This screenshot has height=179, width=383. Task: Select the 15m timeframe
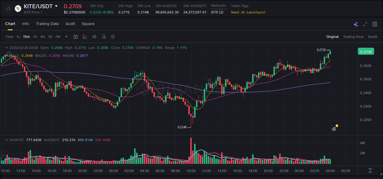point(26,37)
